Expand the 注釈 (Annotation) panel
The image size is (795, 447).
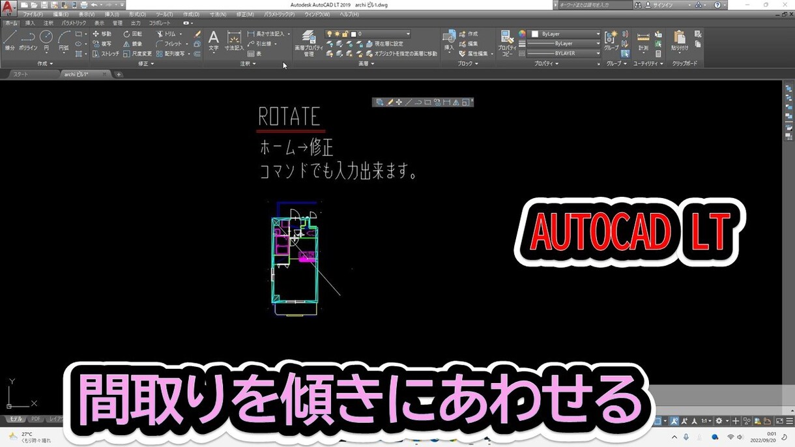click(x=248, y=64)
